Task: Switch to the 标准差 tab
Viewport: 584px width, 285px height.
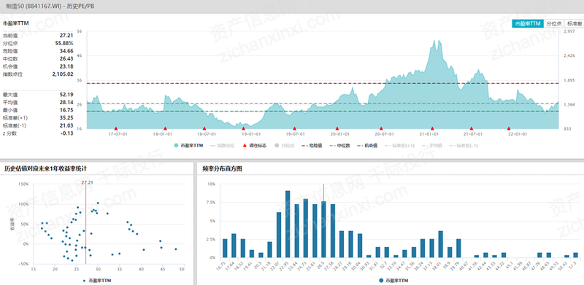Action: pos(574,23)
